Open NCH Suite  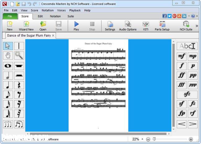186,26
